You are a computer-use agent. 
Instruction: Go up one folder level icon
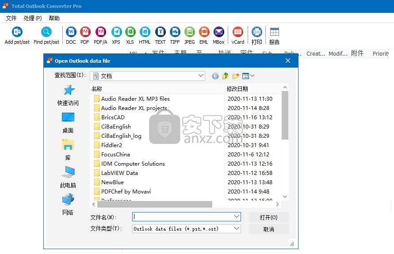pyautogui.click(x=226, y=76)
